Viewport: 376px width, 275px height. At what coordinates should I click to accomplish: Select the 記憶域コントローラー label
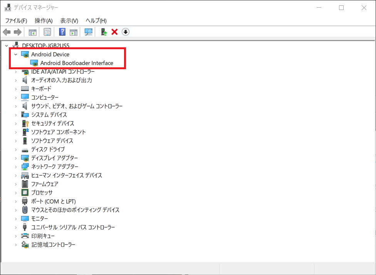click(x=53, y=245)
